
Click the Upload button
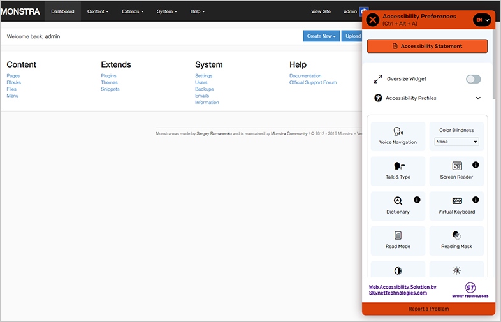[352, 36]
